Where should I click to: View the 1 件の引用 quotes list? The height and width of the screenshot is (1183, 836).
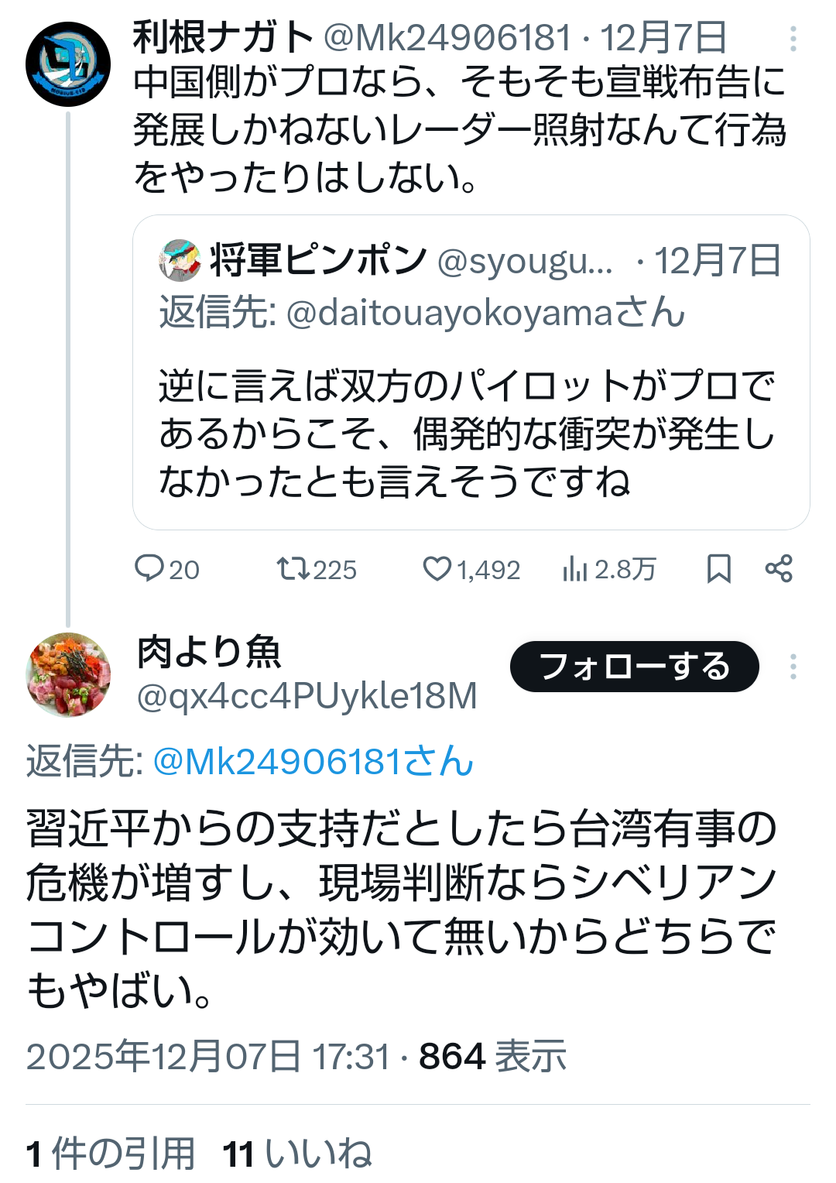(x=110, y=1153)
